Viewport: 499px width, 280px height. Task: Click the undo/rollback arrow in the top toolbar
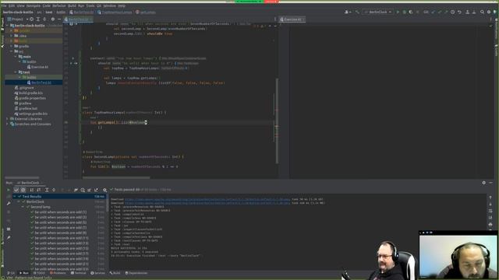(459, 12)
